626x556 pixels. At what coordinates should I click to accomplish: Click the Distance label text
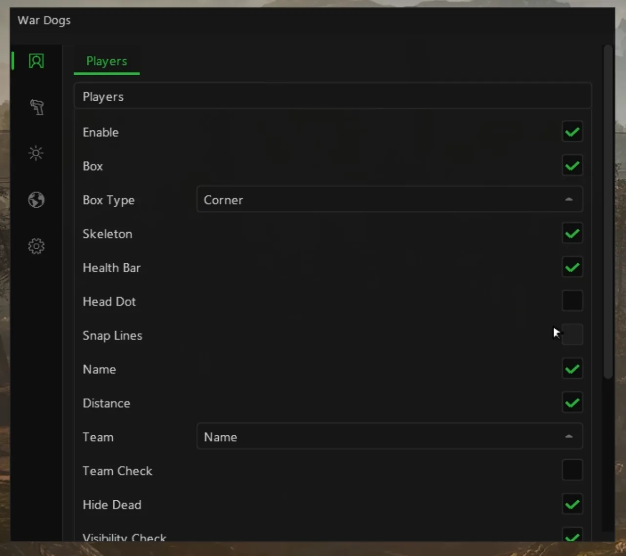[x=106, y=403]
